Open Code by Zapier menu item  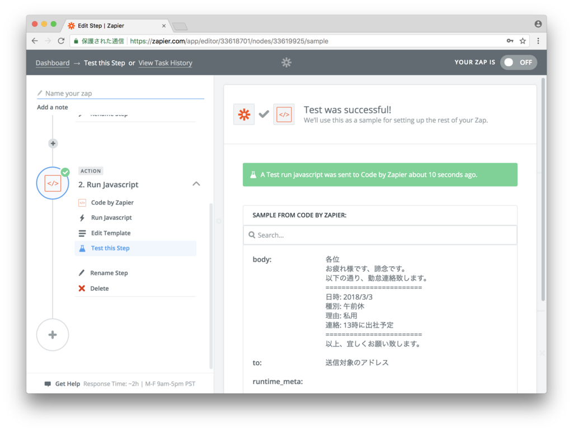(x=112, y=202)
